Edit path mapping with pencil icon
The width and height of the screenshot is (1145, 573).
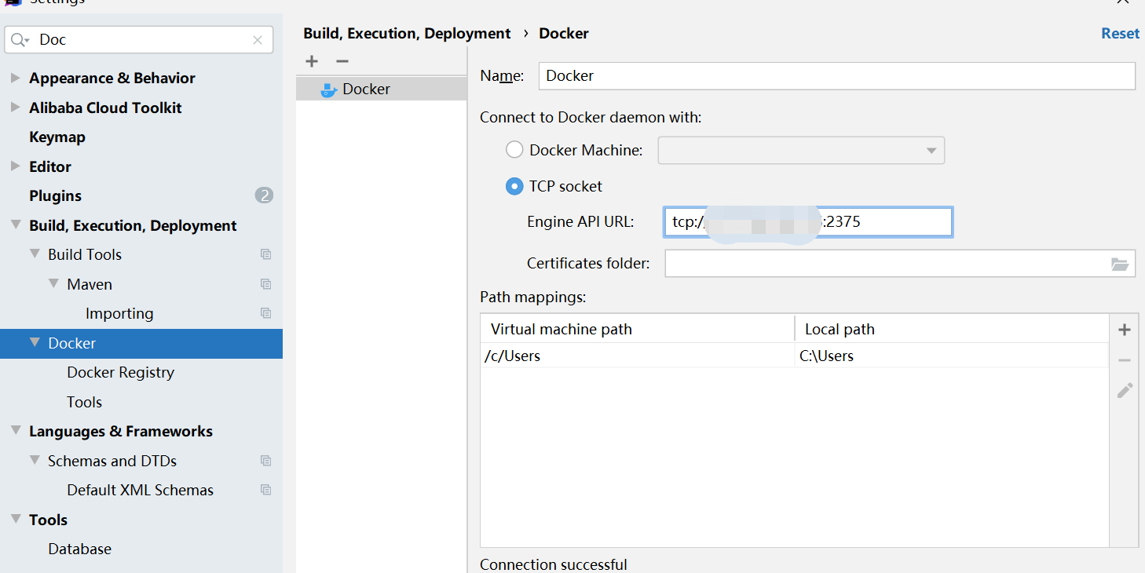pos(1125,390)
